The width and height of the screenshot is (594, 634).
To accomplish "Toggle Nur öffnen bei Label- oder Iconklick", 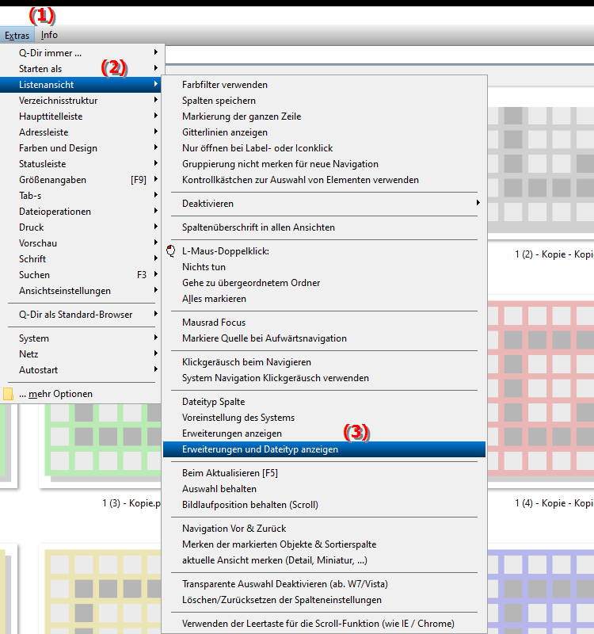I will click(x=324, y=148).
